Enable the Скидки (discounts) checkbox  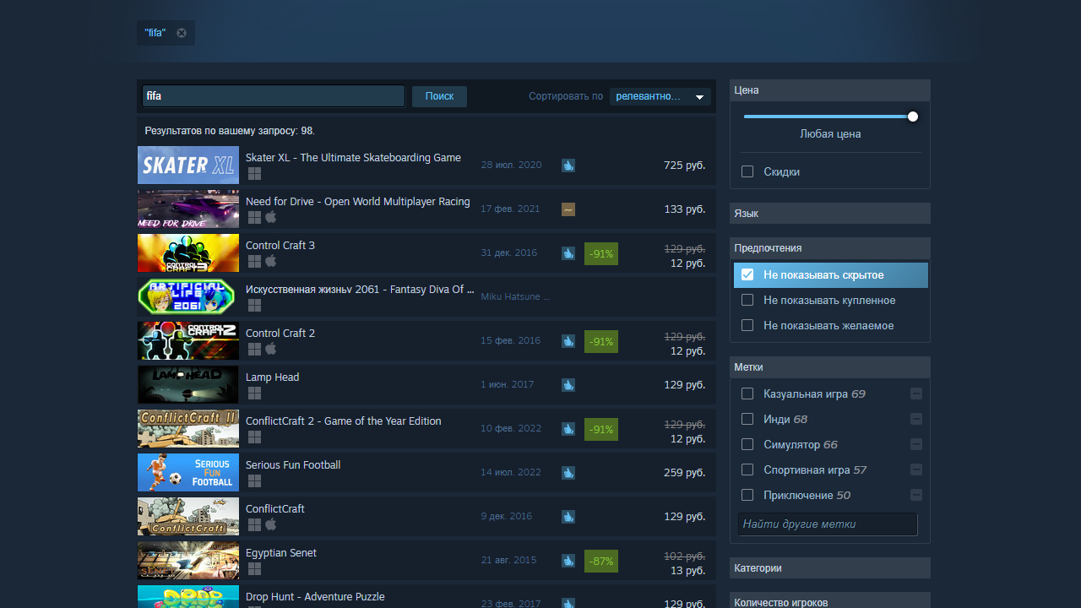click(747, 171)
